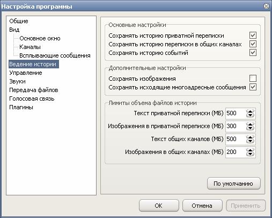This screenshot has width=272, height=218.
Task: Open 'Основное окно' settings section
Action: coord(40,38)
